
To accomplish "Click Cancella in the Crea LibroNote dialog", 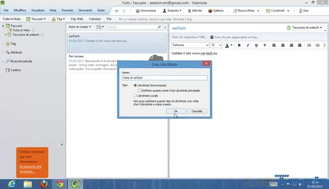I will [x=197, y=111].
